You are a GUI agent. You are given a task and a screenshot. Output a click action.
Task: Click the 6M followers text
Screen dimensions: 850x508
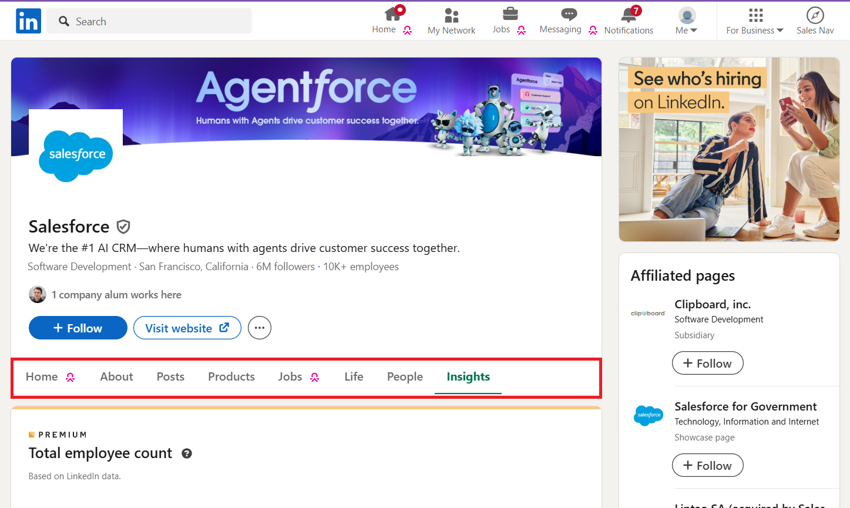(285, 267)
